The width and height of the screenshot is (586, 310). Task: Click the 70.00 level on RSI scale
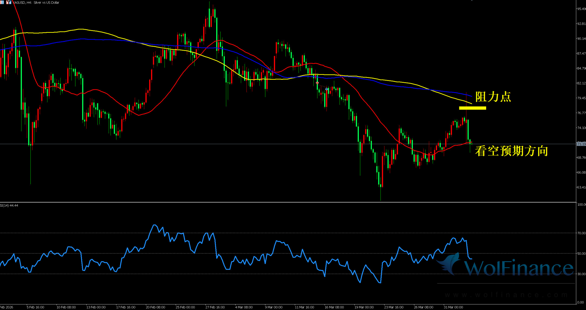pos(581,233)
